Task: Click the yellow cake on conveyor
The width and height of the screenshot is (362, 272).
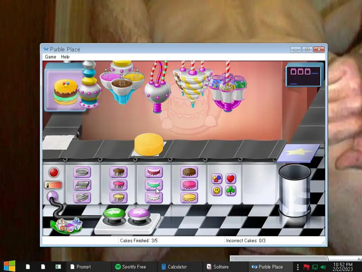Action: click(149, 144)
